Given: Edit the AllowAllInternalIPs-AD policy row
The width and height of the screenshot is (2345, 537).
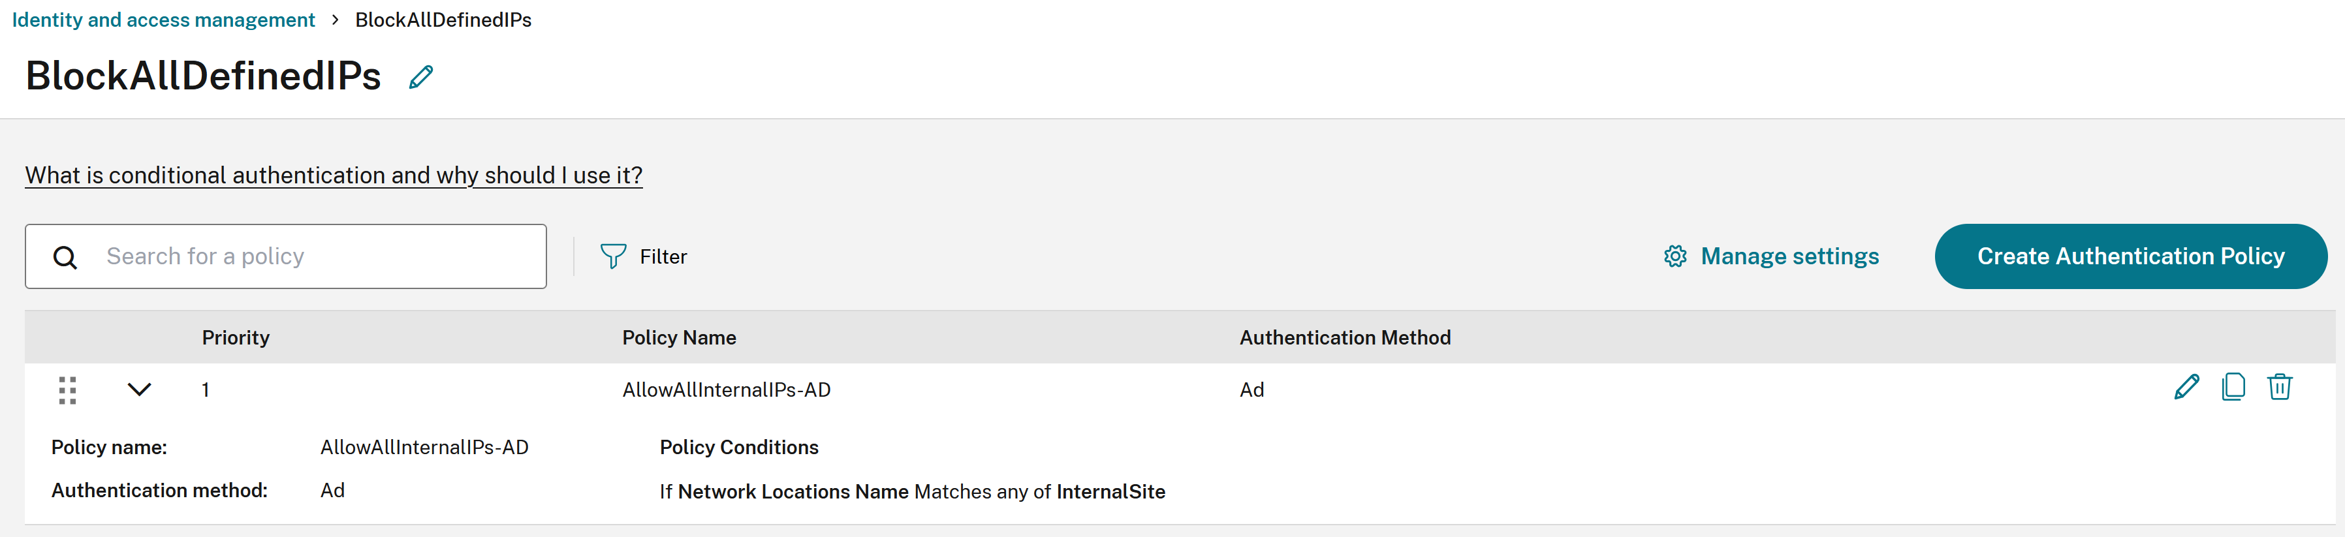Looking at the screenshot, I should tap(2186, 388).
